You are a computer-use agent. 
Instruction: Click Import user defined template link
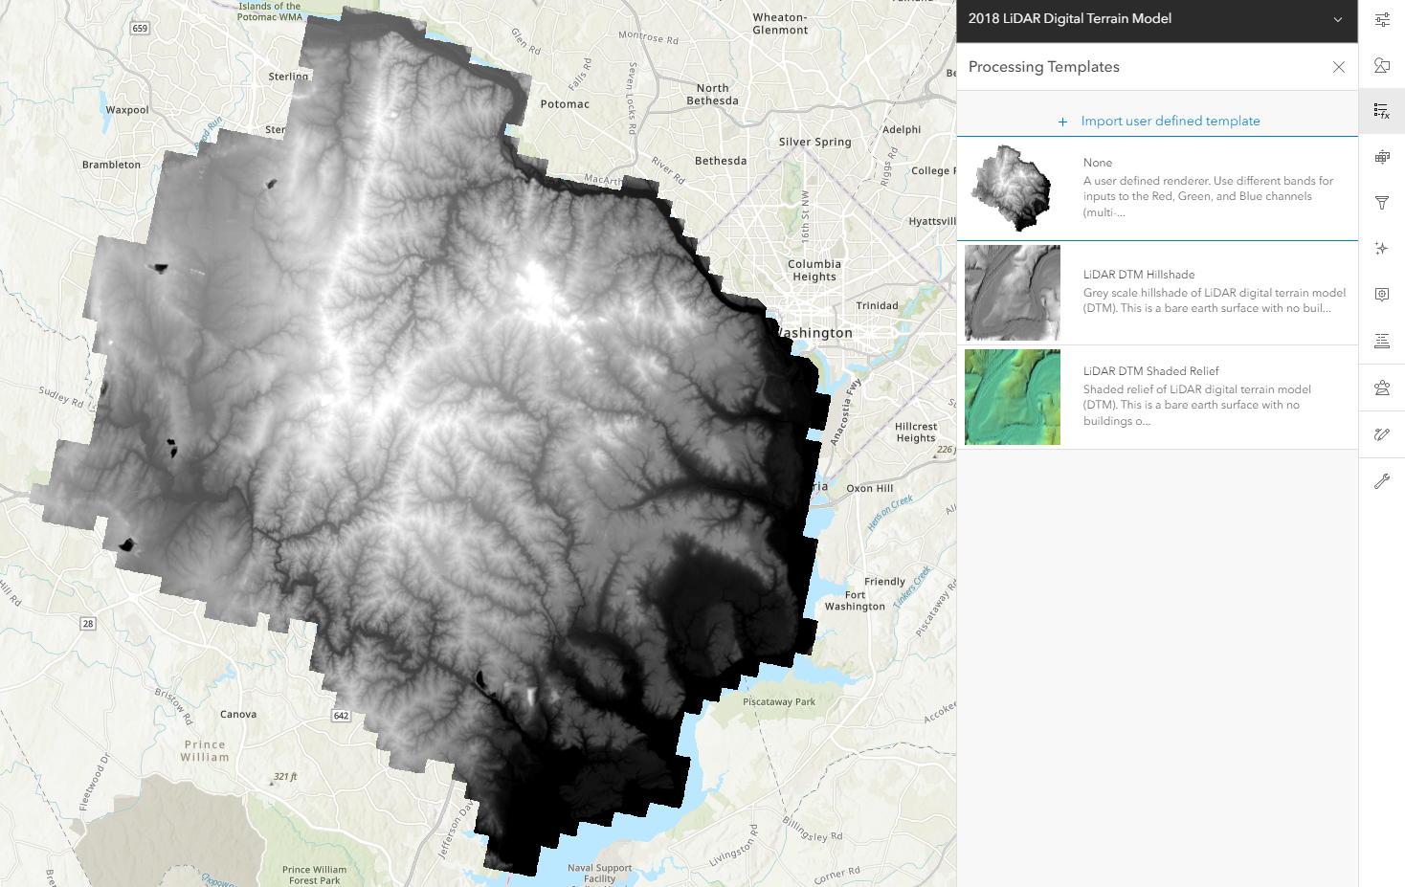(x=1170, y=121)
